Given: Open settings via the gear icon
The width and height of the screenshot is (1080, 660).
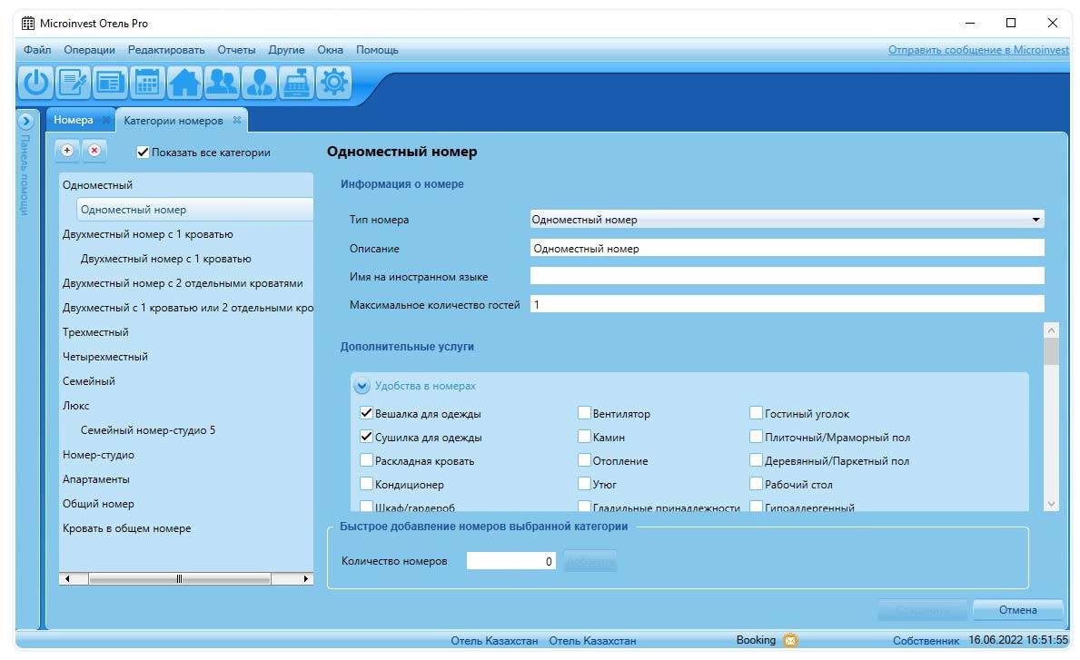Looking at the screenshot, I should [334, 84].
